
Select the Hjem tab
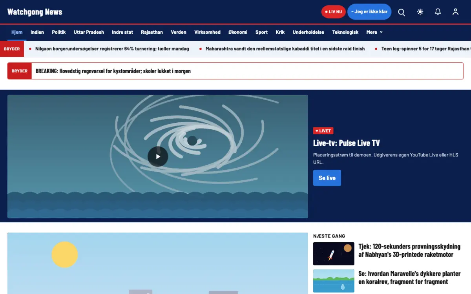[17, 32]
